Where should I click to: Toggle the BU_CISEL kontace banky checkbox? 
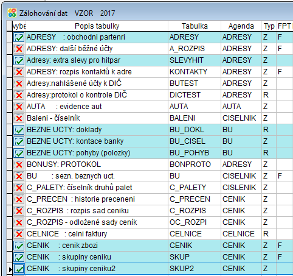(19, 141)
